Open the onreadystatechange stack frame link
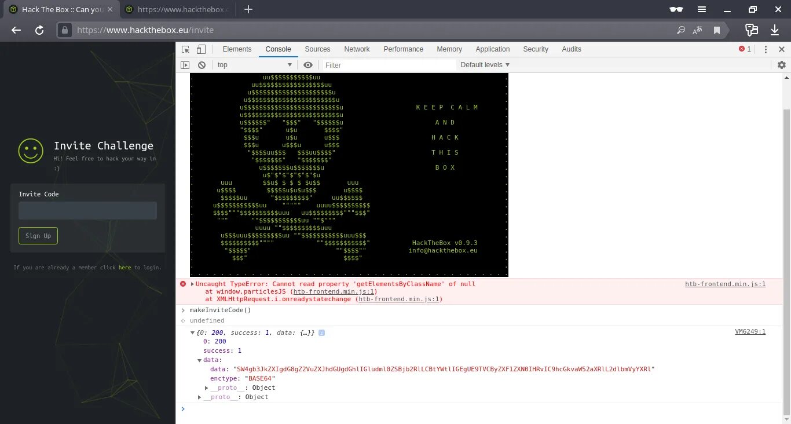The height and width of the screenshot is (424, 791). (x=400, y=299)
